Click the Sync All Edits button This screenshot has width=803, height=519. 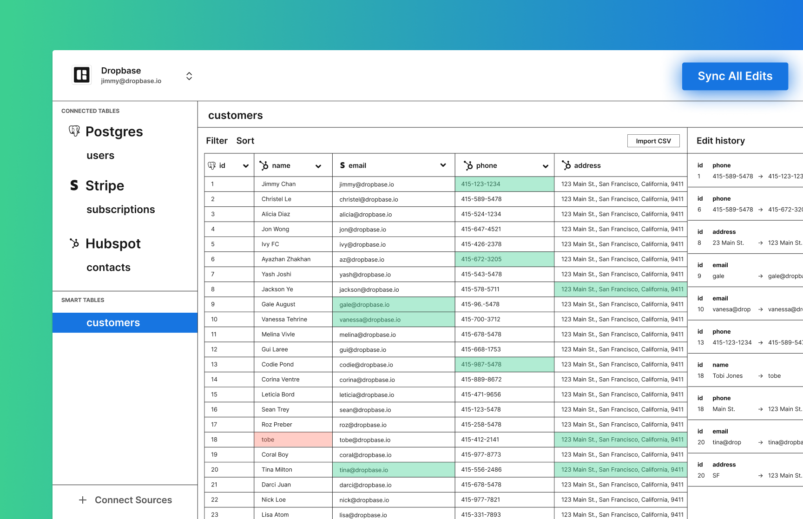pos(735,76)
